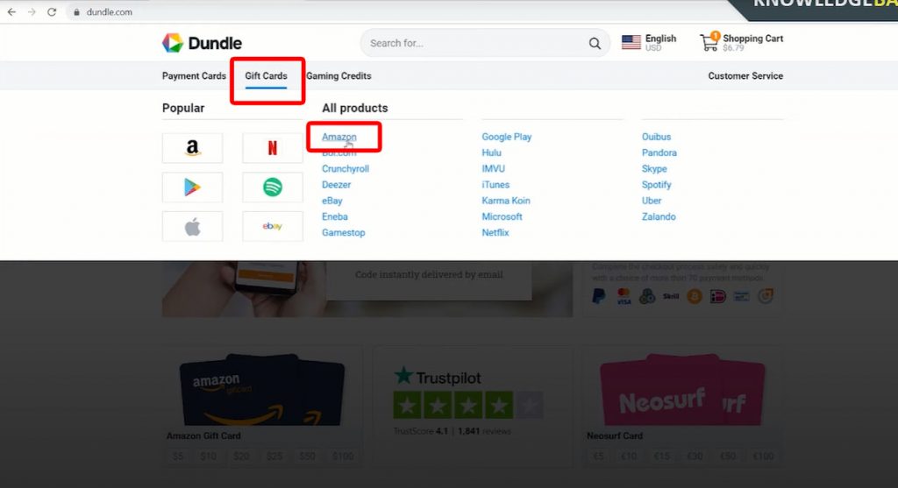Screen dimensions: 898x488
Task: Open the Skype link
Action: click(654, 169)
